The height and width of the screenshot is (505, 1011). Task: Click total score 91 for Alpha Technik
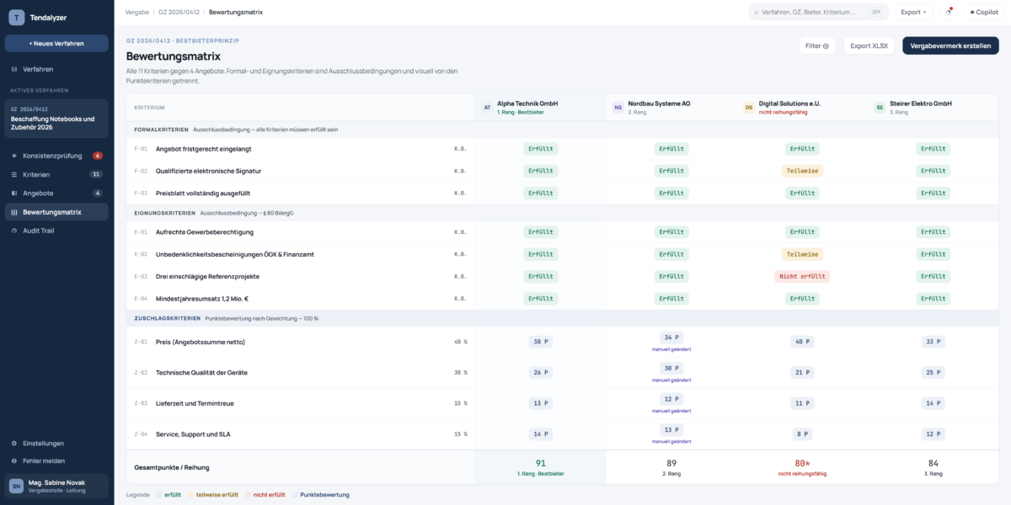pos(540,463)
